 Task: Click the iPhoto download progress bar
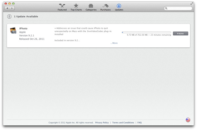146,32
